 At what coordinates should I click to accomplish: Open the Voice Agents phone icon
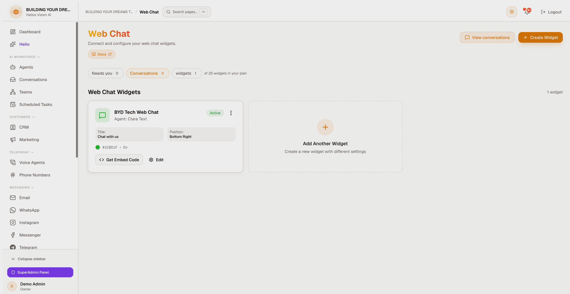pyautogui.click(x=13, y=163)
